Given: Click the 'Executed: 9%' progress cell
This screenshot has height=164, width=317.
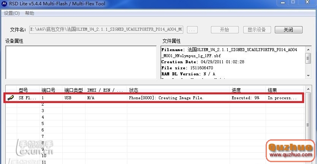Looking at the screenshot, I should 246,98.
